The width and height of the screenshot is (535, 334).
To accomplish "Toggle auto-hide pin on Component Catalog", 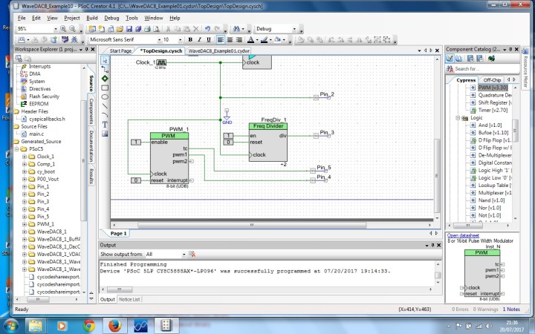I will 510,50.
